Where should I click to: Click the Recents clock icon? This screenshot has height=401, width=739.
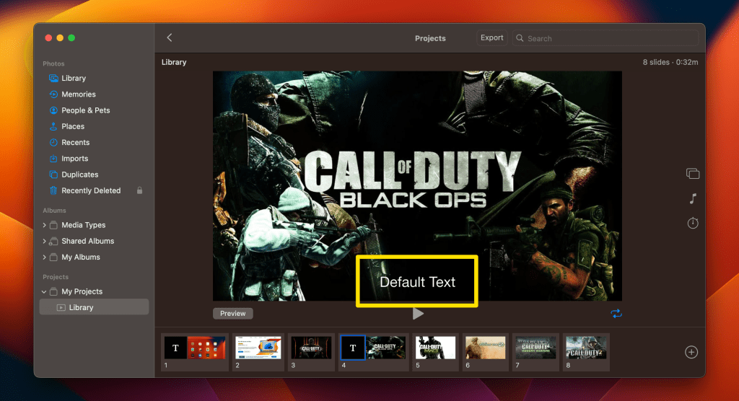[x=53, y=142]
